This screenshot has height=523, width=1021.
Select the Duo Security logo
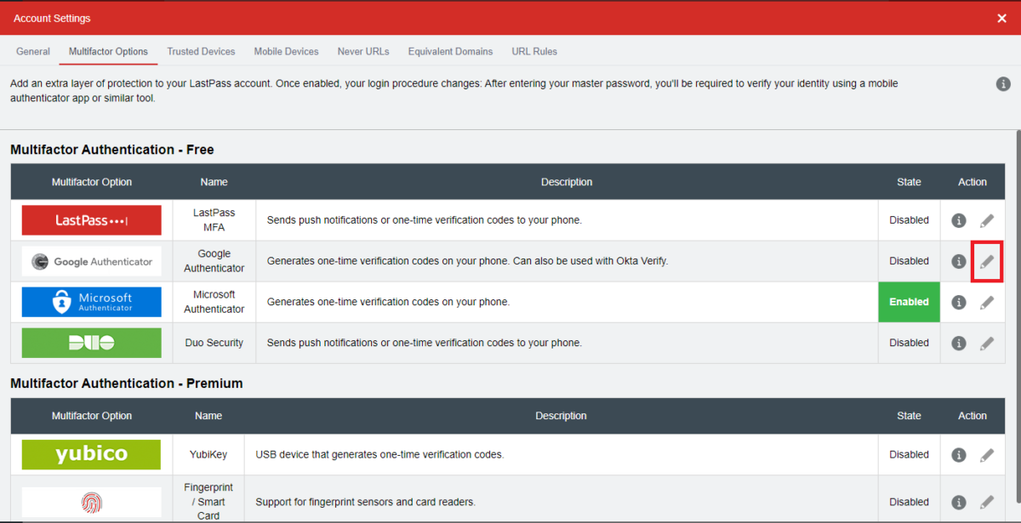coord(91,343)
